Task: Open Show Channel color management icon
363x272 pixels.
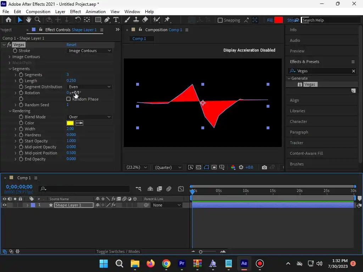Action: tap(233, 167)
